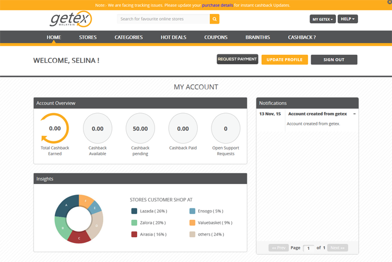The width and height of the screenshot is (392, 262).
Task: Dismiss the notice banner with close icon
Action: click(x=390, y=2)
